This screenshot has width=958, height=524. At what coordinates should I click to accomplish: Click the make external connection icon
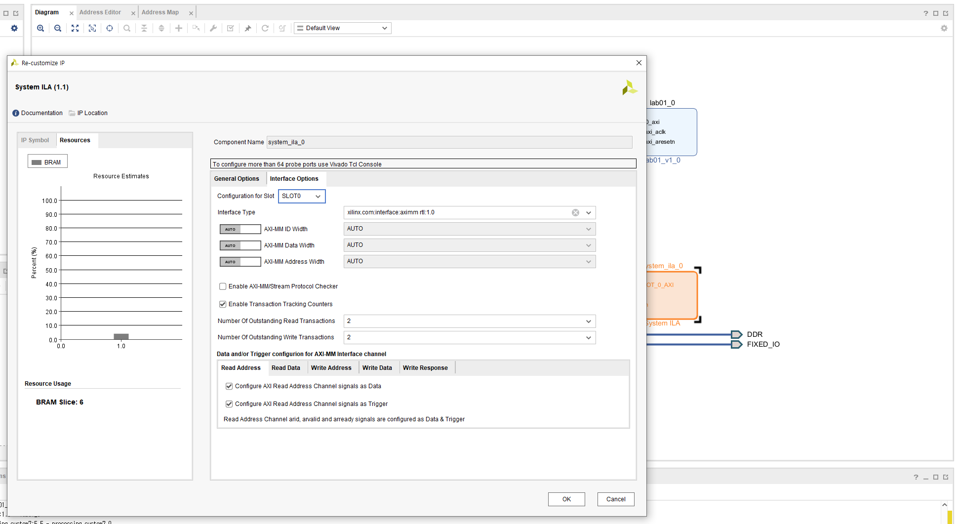196,28
